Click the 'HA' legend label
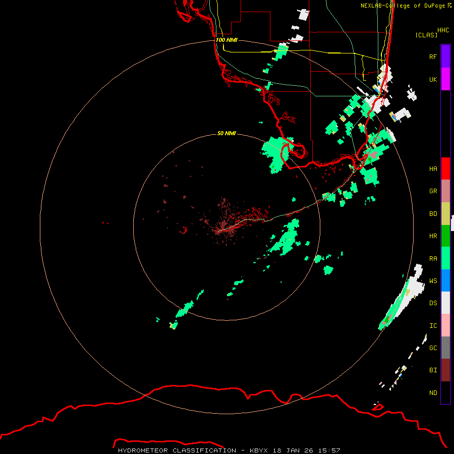 pos(433,169)
